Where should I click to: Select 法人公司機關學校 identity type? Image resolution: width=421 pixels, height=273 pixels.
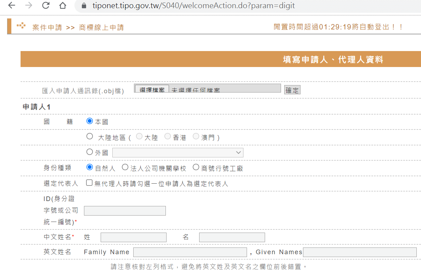point(125,167)
